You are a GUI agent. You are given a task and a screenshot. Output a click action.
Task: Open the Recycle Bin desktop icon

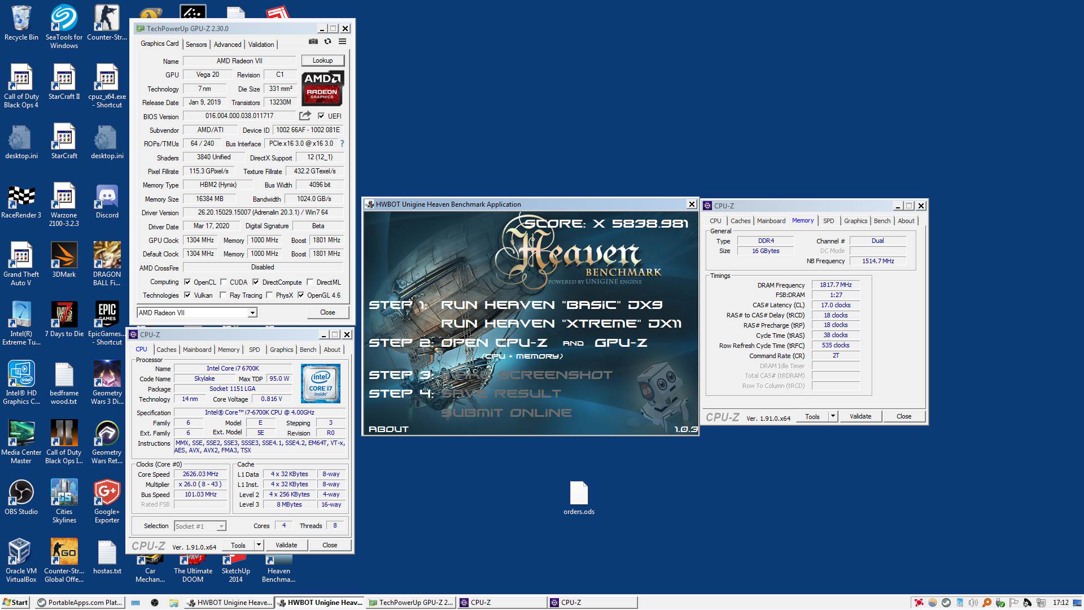point(21,24)
